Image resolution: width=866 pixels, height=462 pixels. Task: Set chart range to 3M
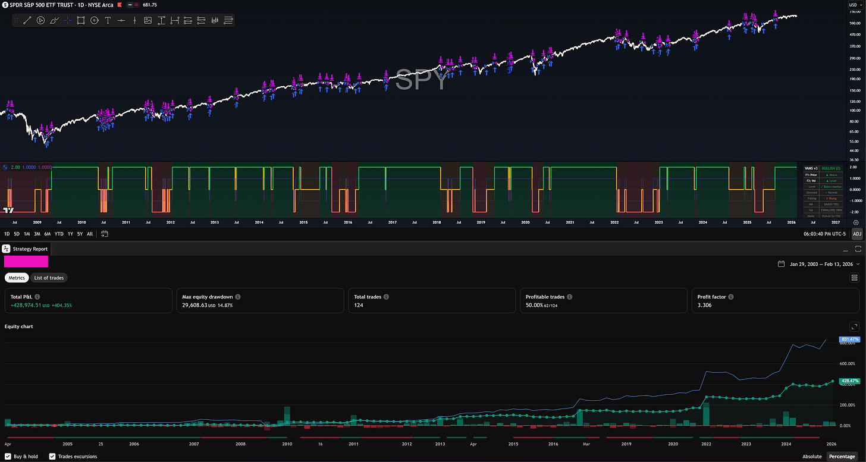37,234
